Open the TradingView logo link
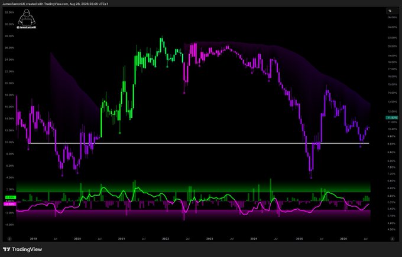 22,249
